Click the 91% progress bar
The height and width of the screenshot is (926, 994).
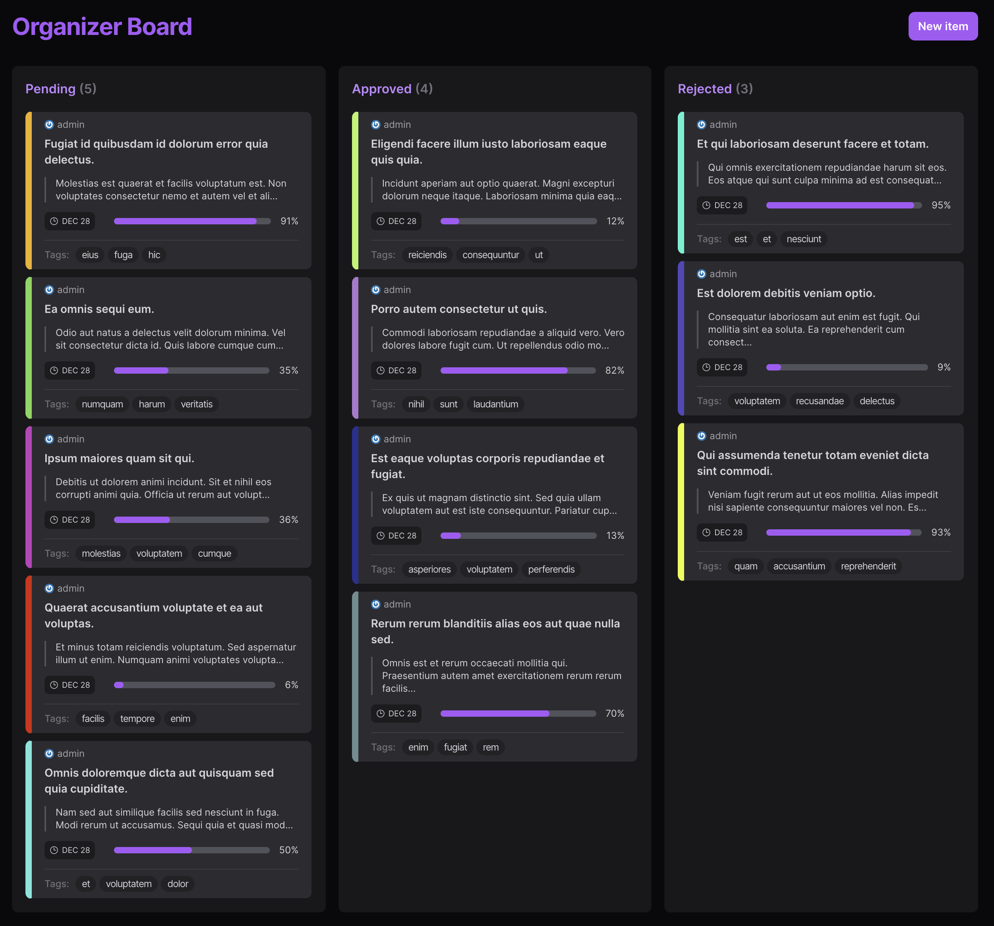pyautogui.click(x=192, y=221)
